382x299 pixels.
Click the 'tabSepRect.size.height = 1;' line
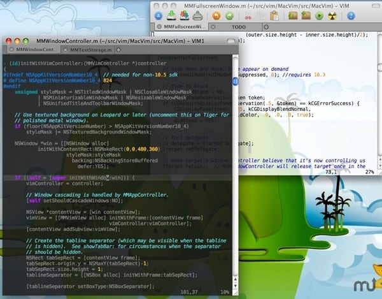tap(64, 269)
